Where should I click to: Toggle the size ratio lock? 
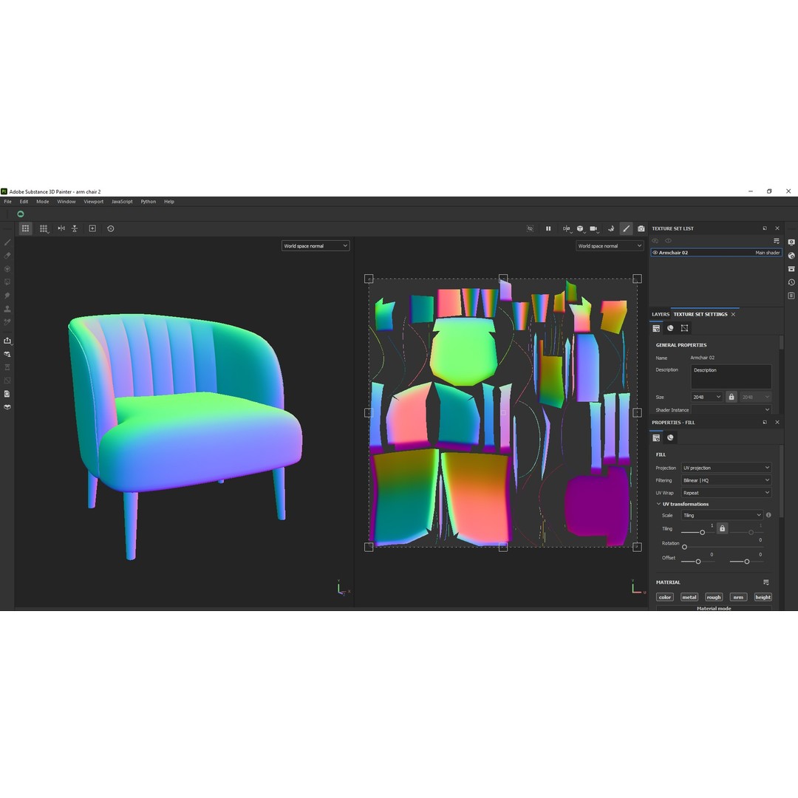(731, 397)
